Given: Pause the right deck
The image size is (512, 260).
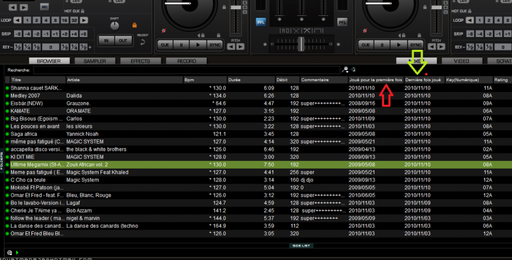Looking at the screenshot, I should point(381,45).
